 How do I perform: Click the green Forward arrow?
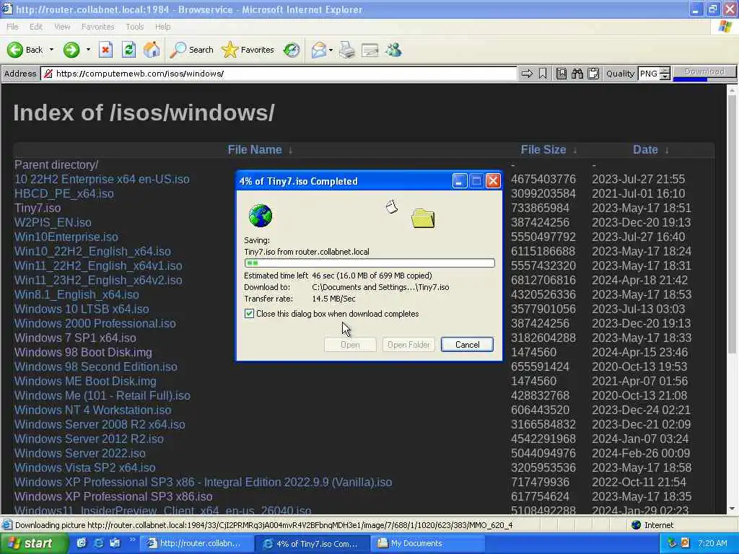pos(71,50)
